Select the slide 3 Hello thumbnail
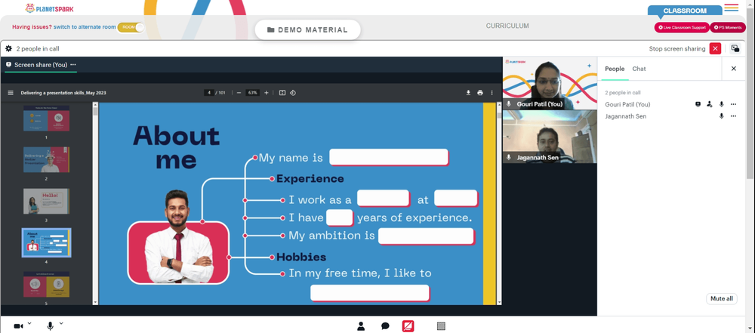Screen dimensions: 755x333 click(x=46, y=201)
